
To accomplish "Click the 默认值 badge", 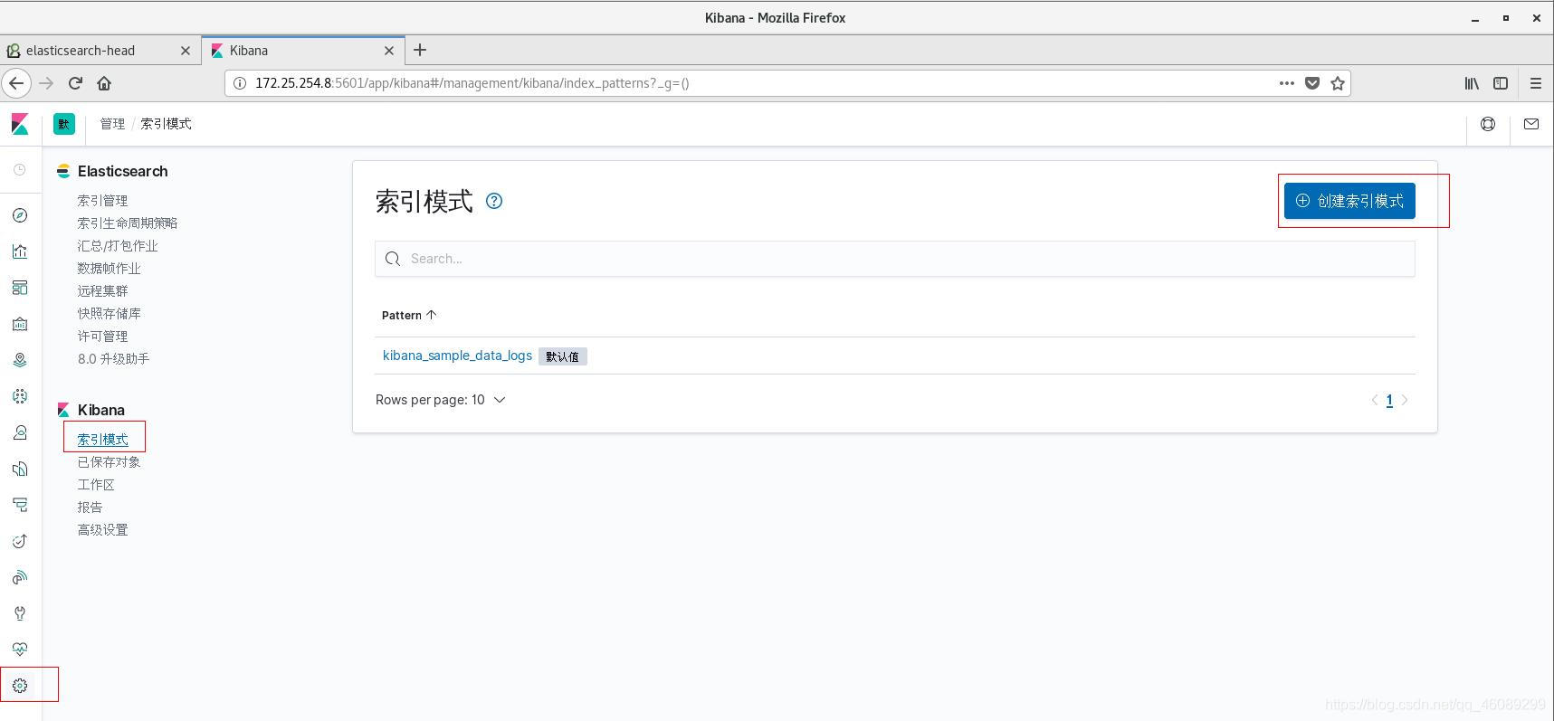I will tap(563, 356).
